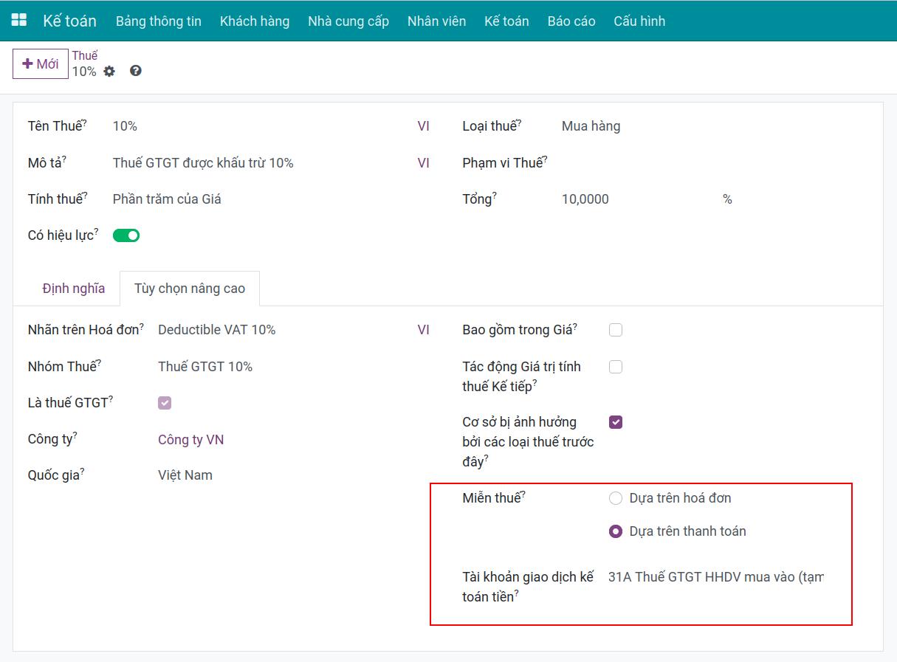The image size is (897, 662).
Task: Open the Công ty VN link
Action: 190,440
